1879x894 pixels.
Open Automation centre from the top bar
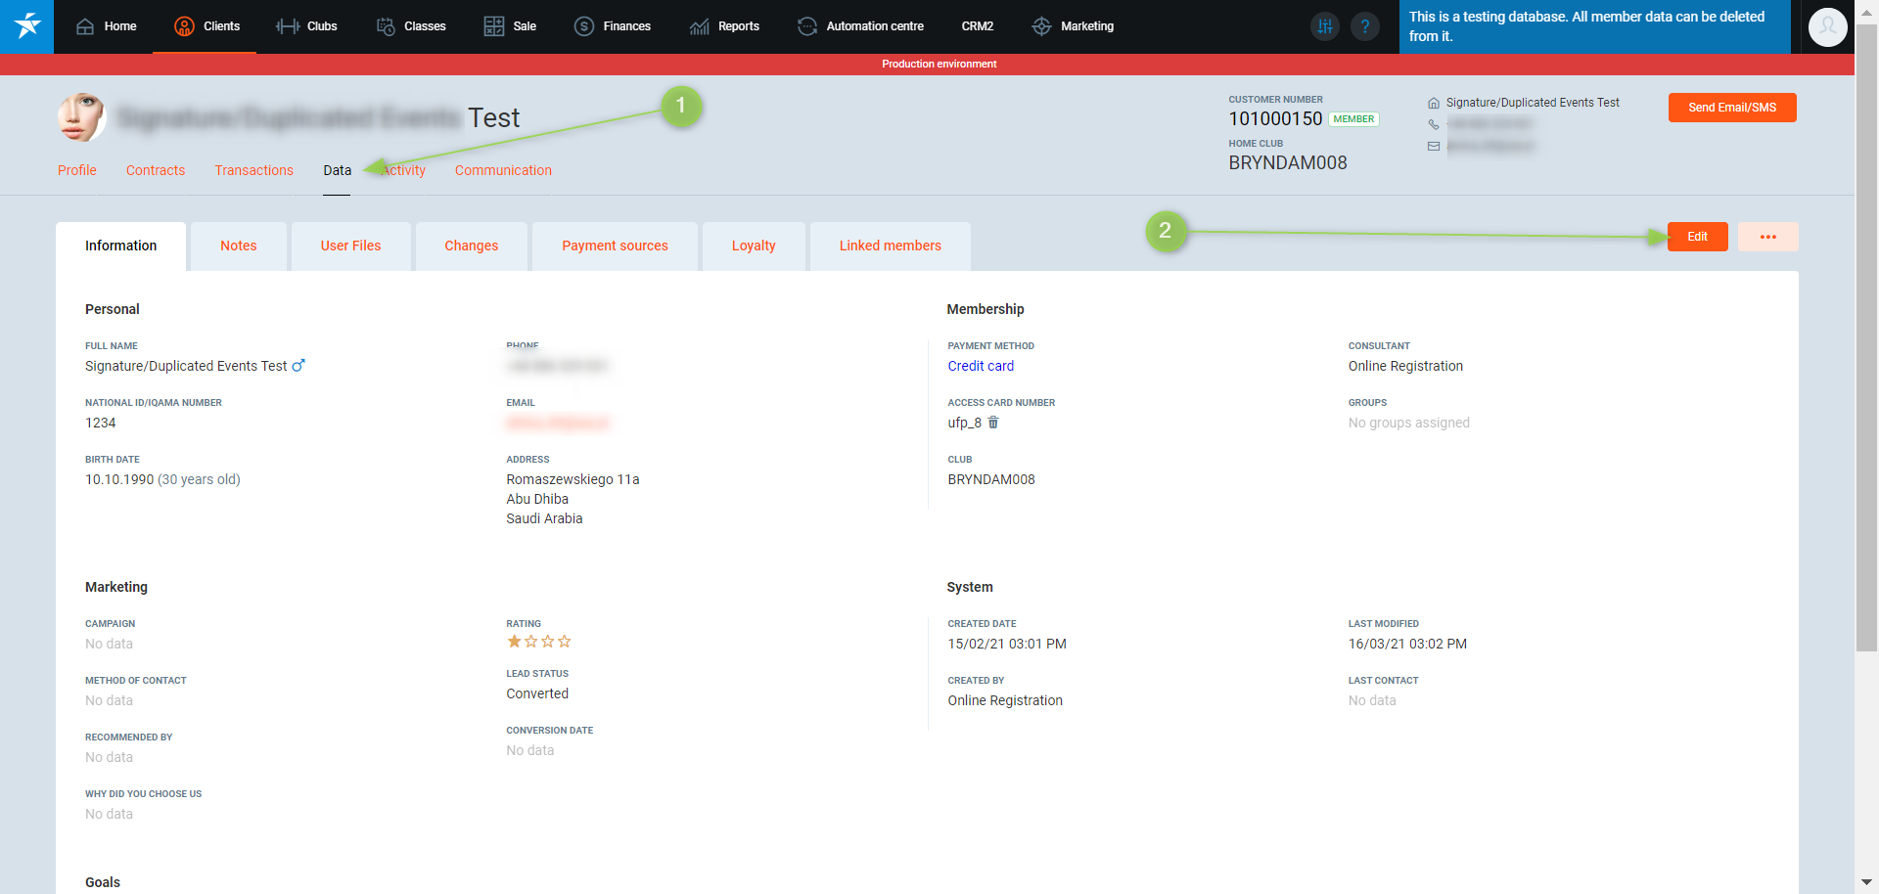tap(860, 26)
